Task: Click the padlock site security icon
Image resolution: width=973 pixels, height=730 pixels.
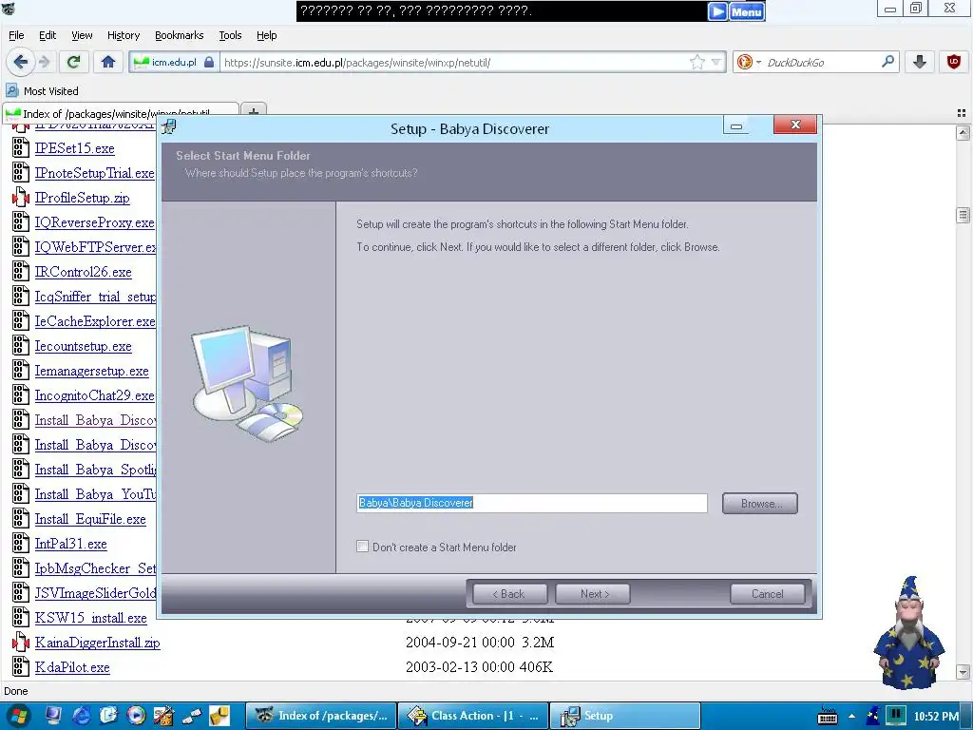Action: [x=209, y=62]
